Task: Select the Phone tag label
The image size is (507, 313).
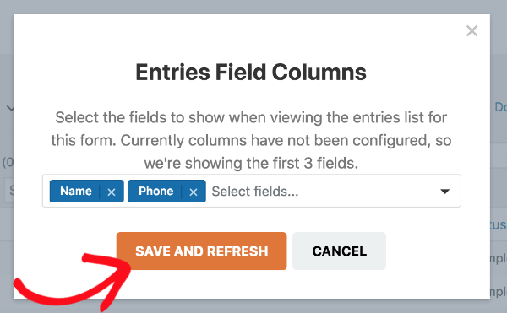Action: point(155,191)
